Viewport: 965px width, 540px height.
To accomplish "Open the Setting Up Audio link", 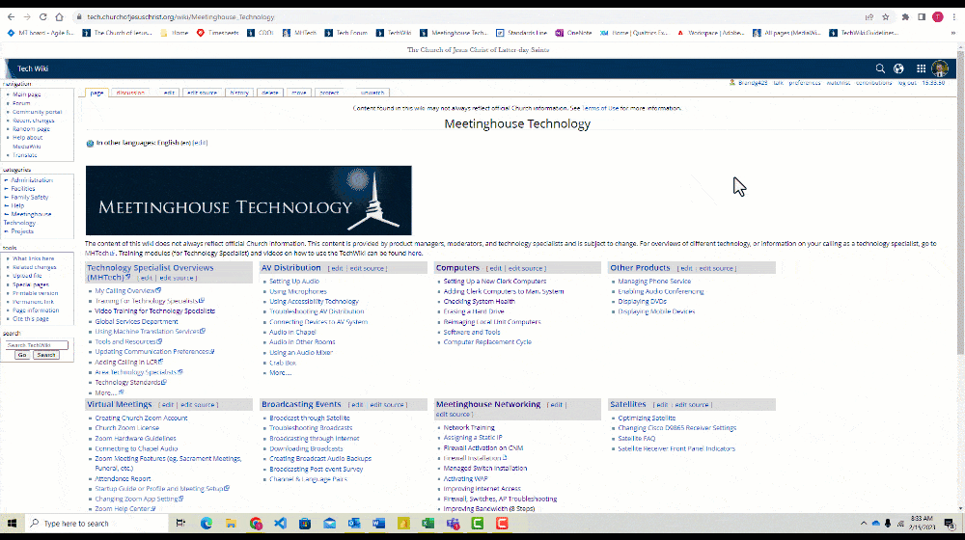I will (293, 281).
